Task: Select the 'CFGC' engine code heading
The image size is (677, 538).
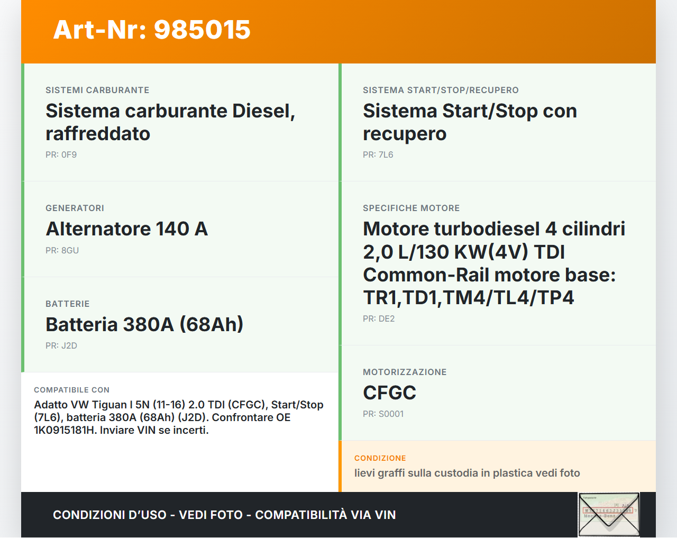Action: click(390, 393)
